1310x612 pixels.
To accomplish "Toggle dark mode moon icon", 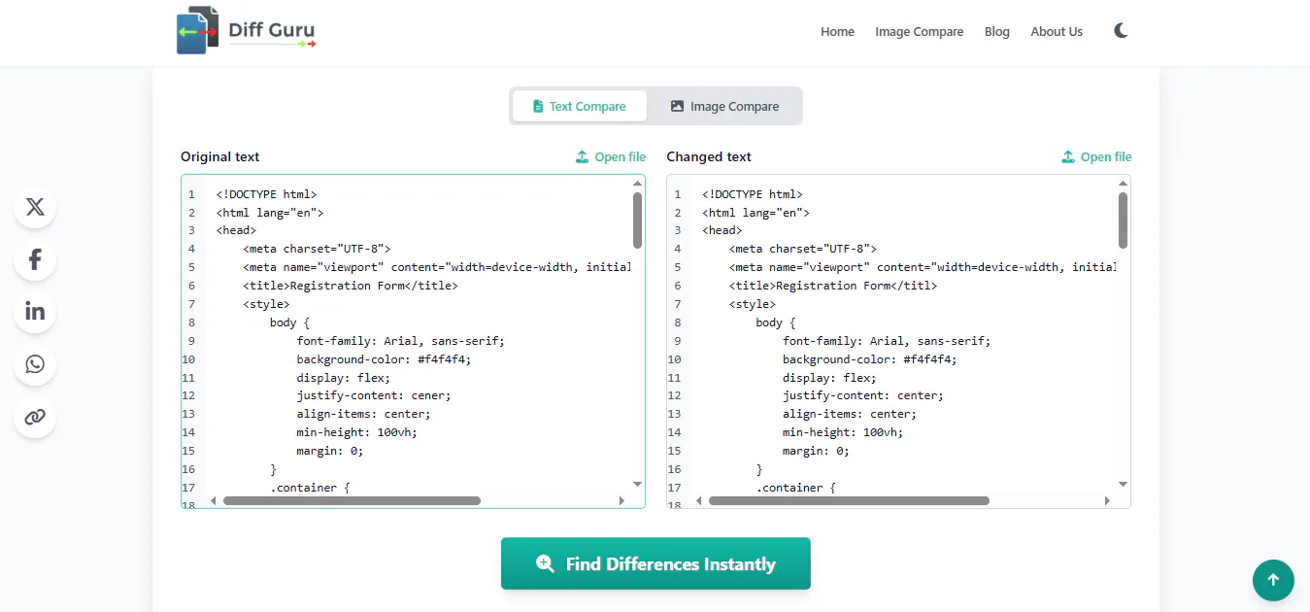I will (x=1121, y=31).
